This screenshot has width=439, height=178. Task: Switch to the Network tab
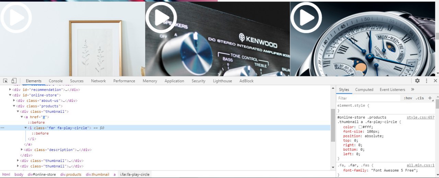(98, 81)
